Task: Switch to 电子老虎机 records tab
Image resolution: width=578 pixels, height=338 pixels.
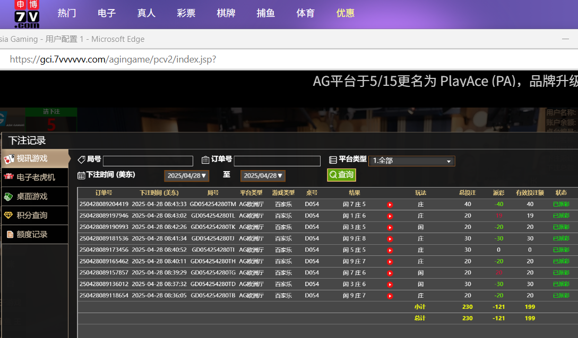Action: (x=35, y=177)
